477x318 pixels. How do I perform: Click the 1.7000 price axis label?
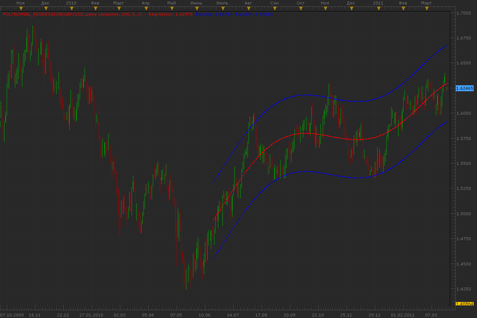pos(464,13)
